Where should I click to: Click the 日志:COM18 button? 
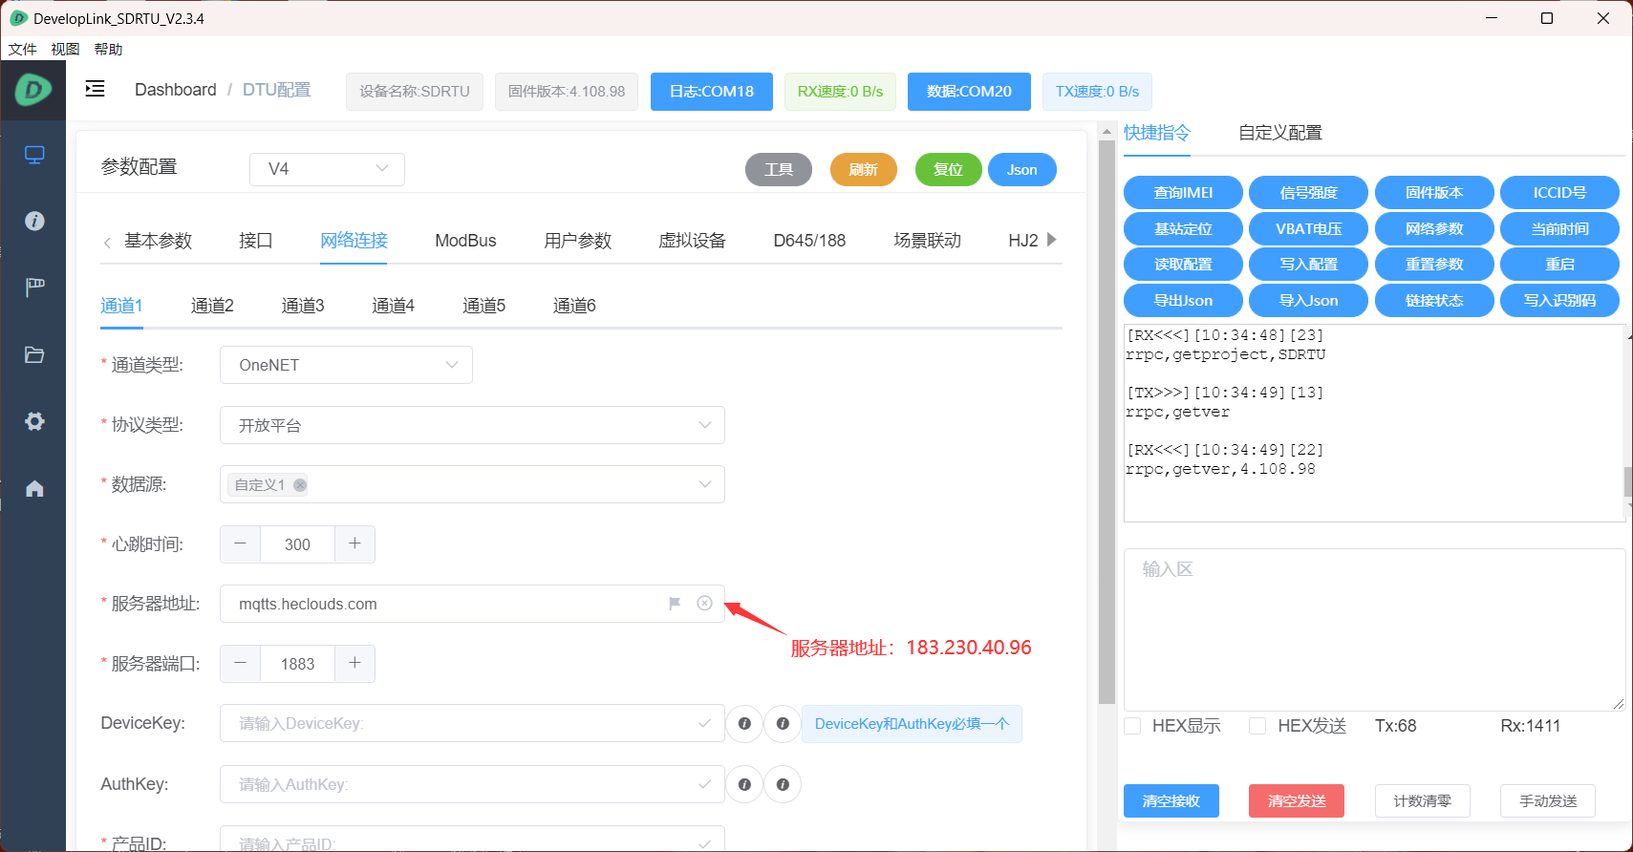point(712,92)
